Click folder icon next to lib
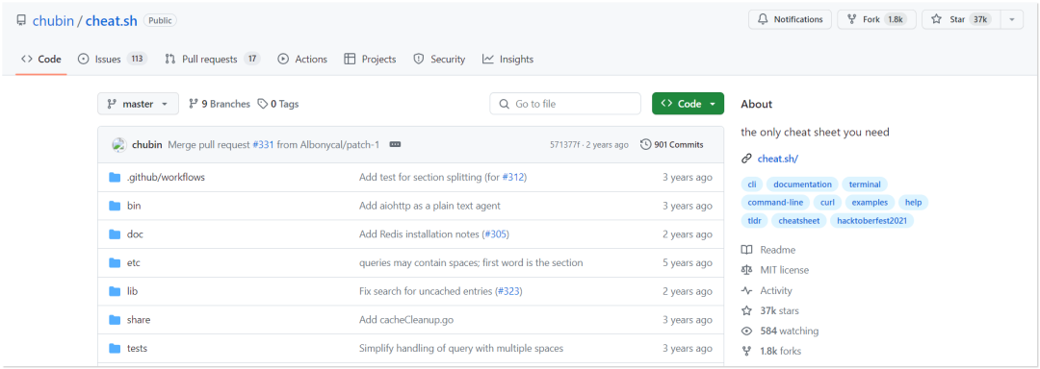 click(x=115, y=291)
